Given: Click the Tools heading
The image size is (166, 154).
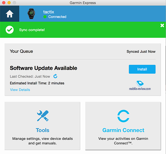Looking at the screenshot, I should 43,130.
